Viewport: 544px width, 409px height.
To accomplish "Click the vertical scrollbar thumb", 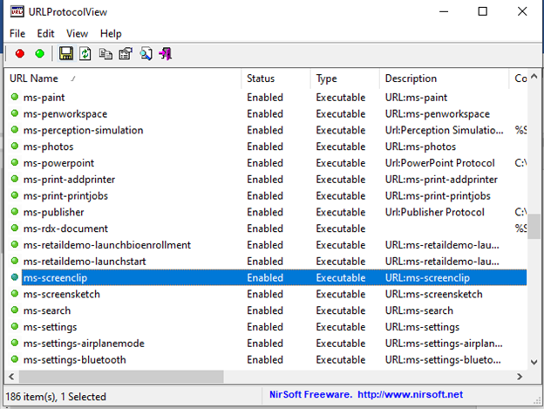I will (534, 227).
